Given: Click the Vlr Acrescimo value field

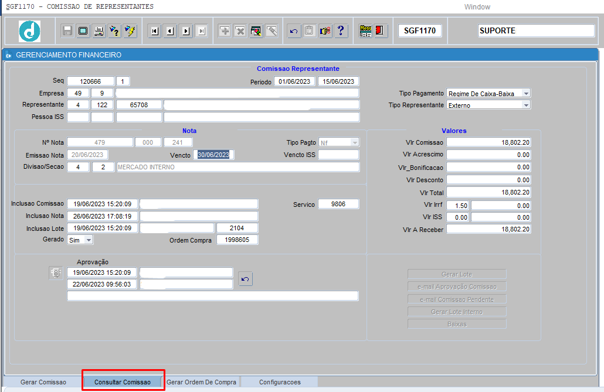Looking at the screenshot, I should click(488, 155).
